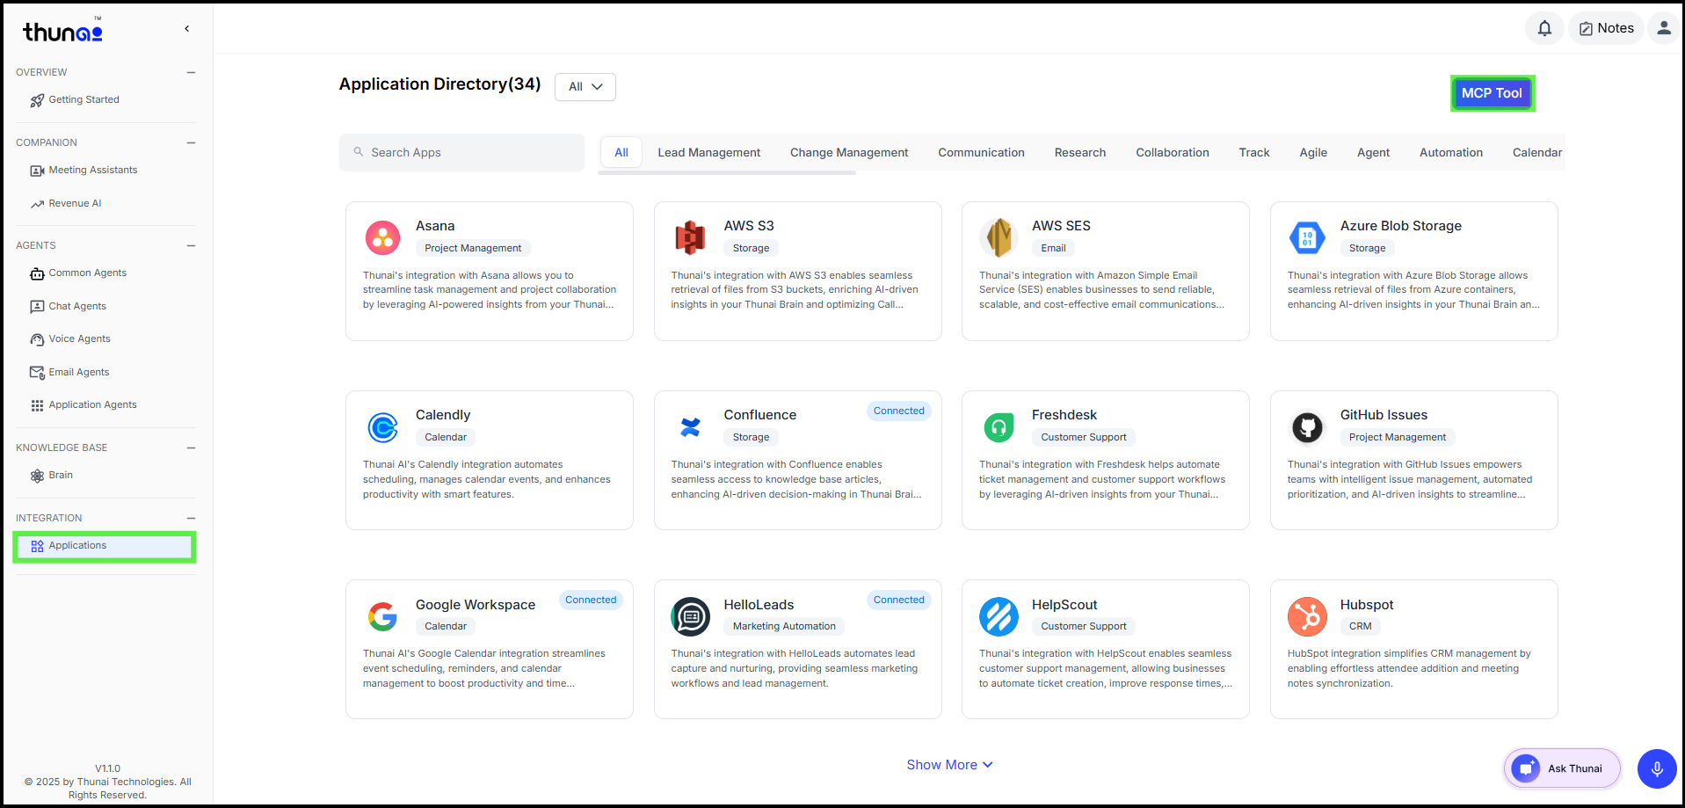The image size is (1685, 808).
Task: Click the Email Agents envelope icon
Action: 37,373
